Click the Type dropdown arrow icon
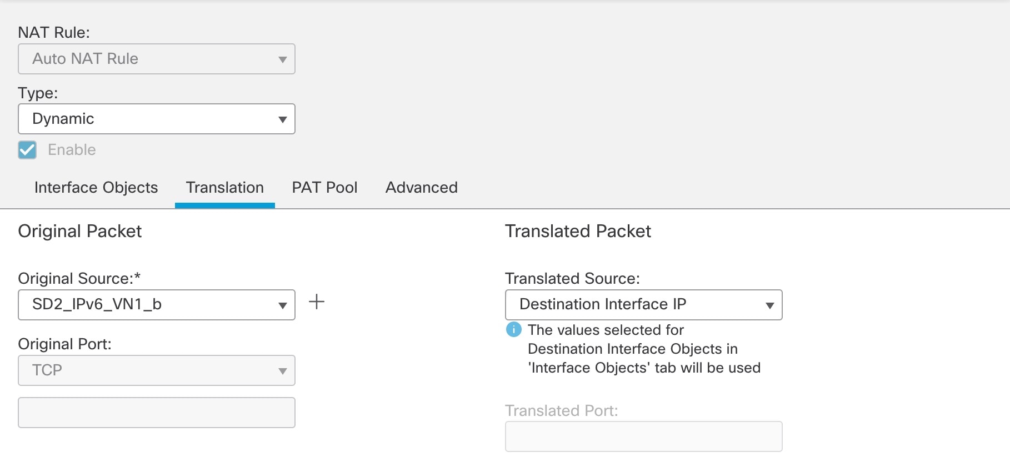 click(x=283, y=119)
